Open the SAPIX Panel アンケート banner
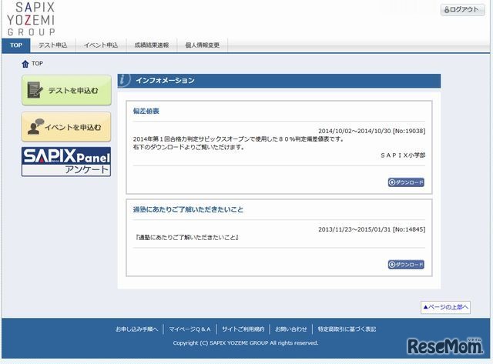 click(66, 162)
